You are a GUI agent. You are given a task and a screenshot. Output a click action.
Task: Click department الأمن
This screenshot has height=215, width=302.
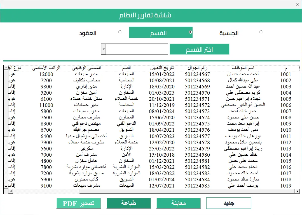tap(126, 155)
